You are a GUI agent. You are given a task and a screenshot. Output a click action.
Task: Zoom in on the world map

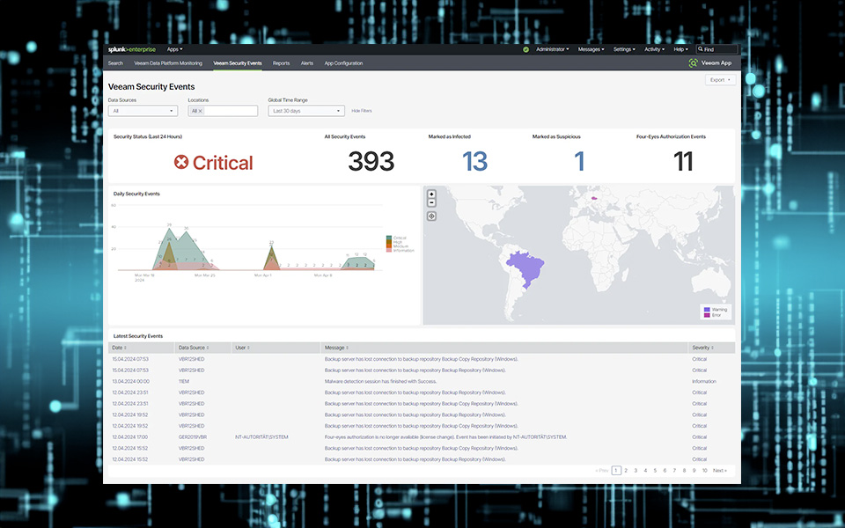431,195
